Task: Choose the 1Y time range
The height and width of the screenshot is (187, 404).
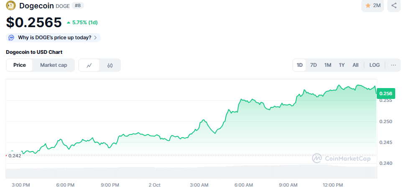Action: click(x=342, y=65)
